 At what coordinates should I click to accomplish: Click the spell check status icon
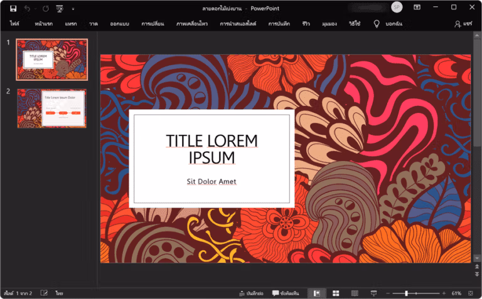tap(44, 293)
